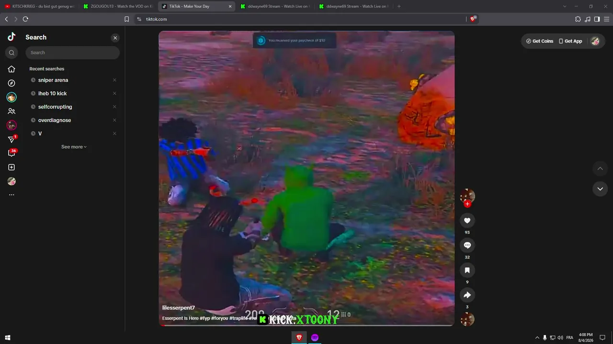
Task: Click the Brave icon in the taskbar
Action: click(299, 337)
